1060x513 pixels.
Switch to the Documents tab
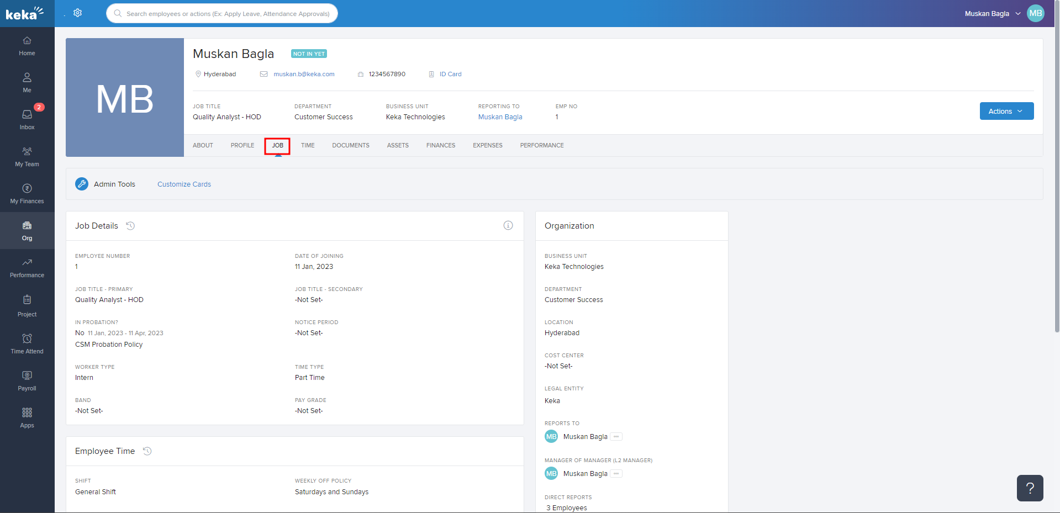coord(351,145)
